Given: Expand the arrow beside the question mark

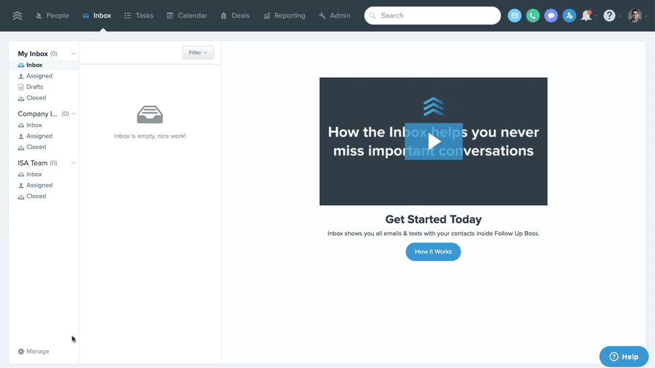Looking at the screenshot, I should (x=619, y=16).
